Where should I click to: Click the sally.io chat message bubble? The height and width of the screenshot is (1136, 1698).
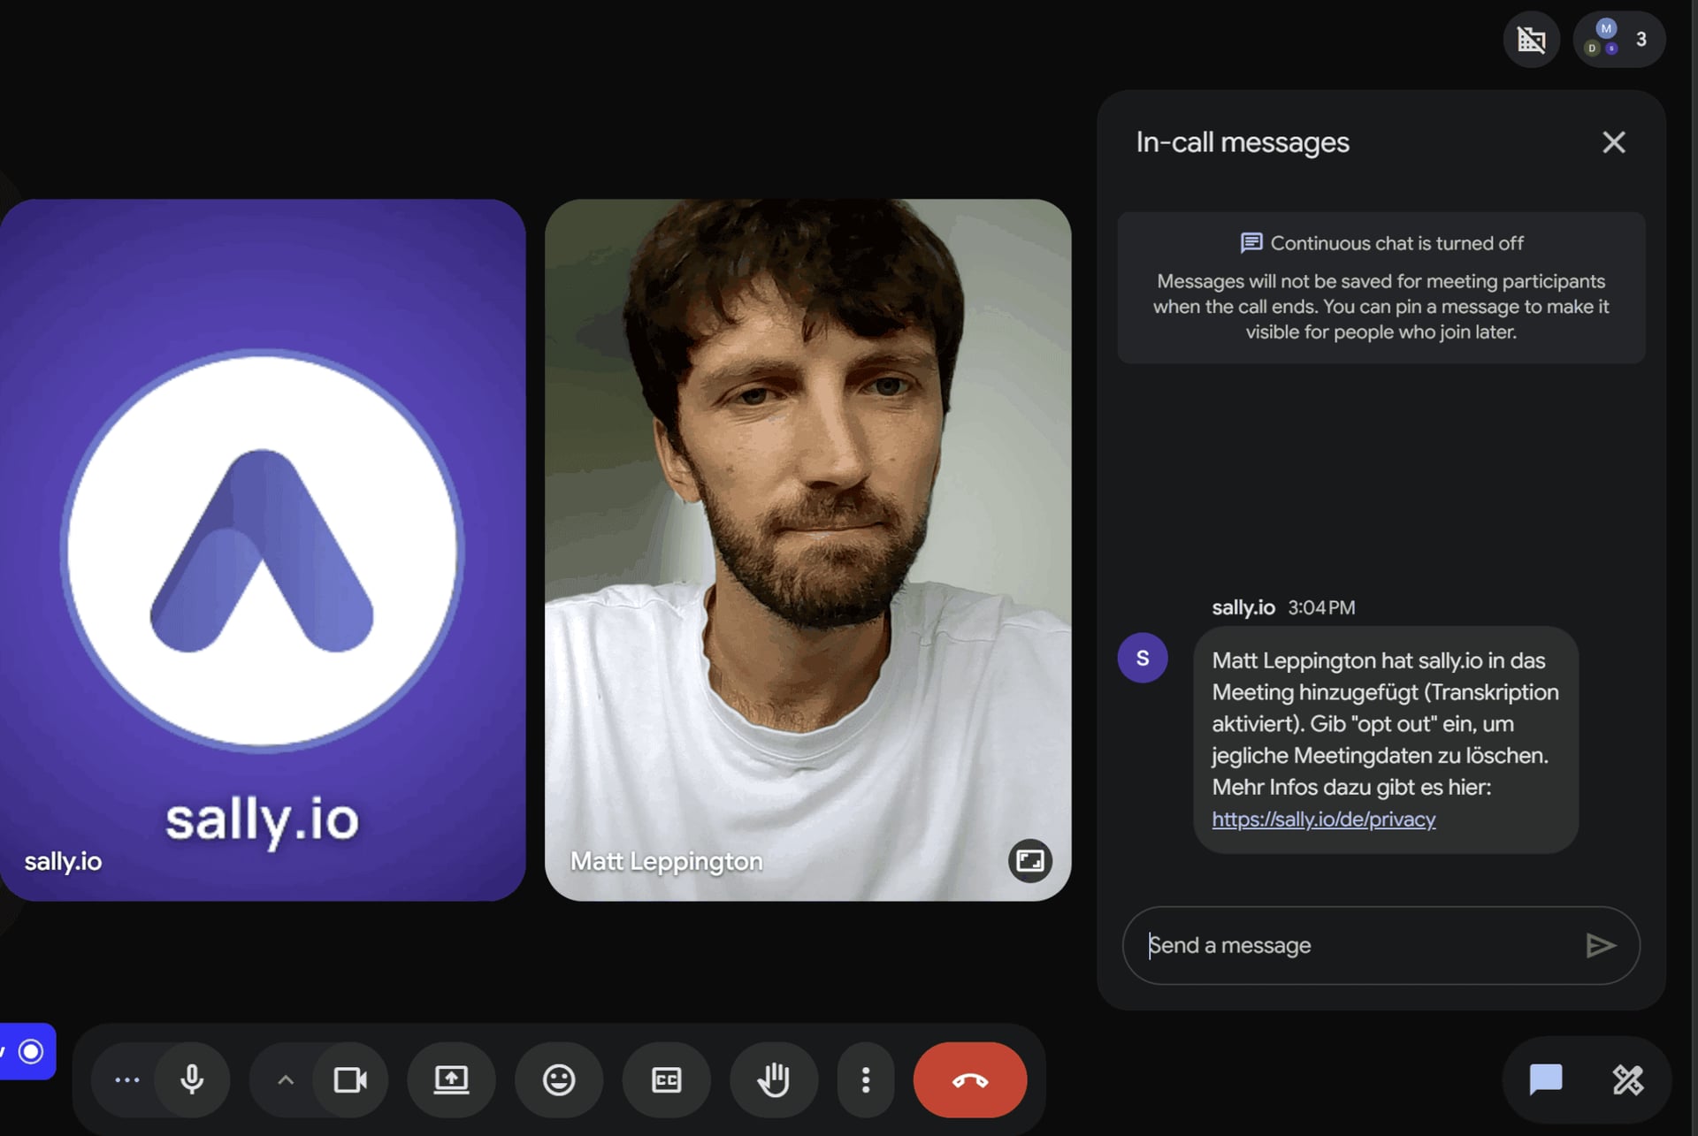pyautogui.click(x=1386, y=740)
